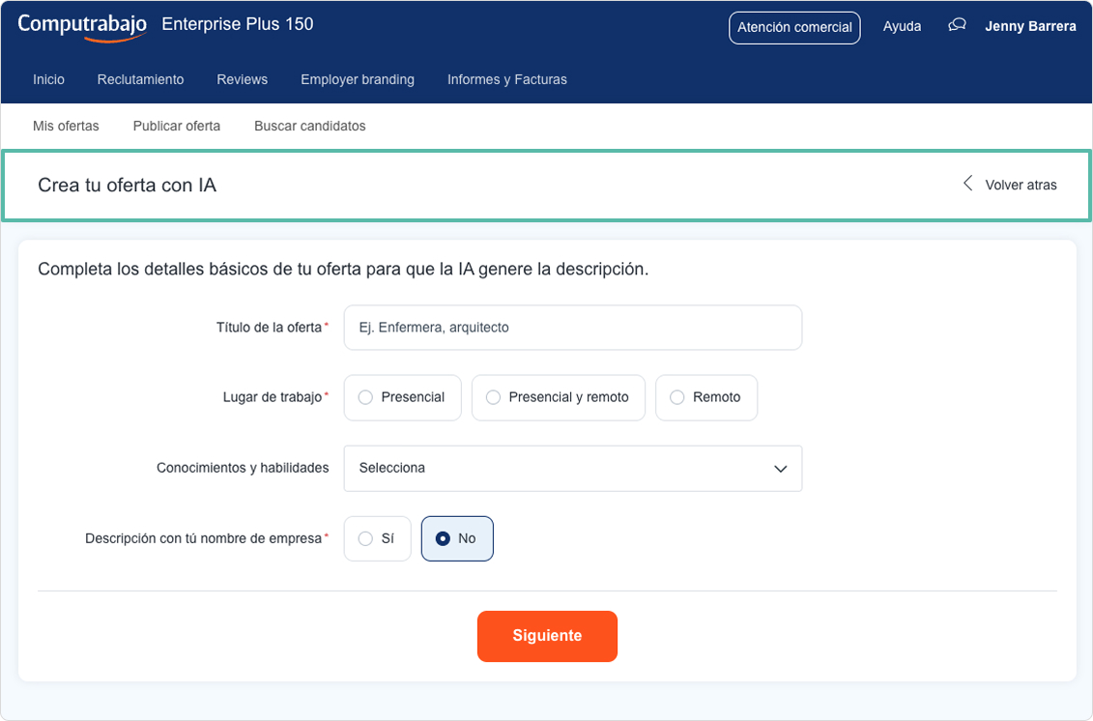Switch to the Publicar oferta tab

coord(176,126)
